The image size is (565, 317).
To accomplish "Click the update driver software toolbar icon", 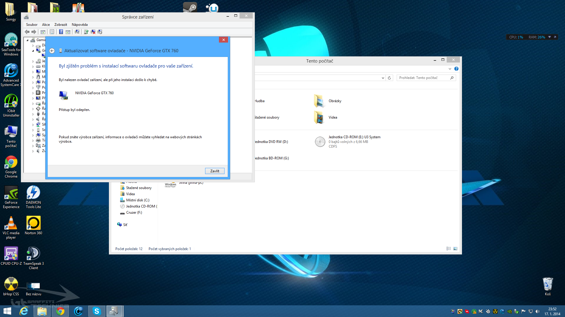I will [x=86, y=32].
